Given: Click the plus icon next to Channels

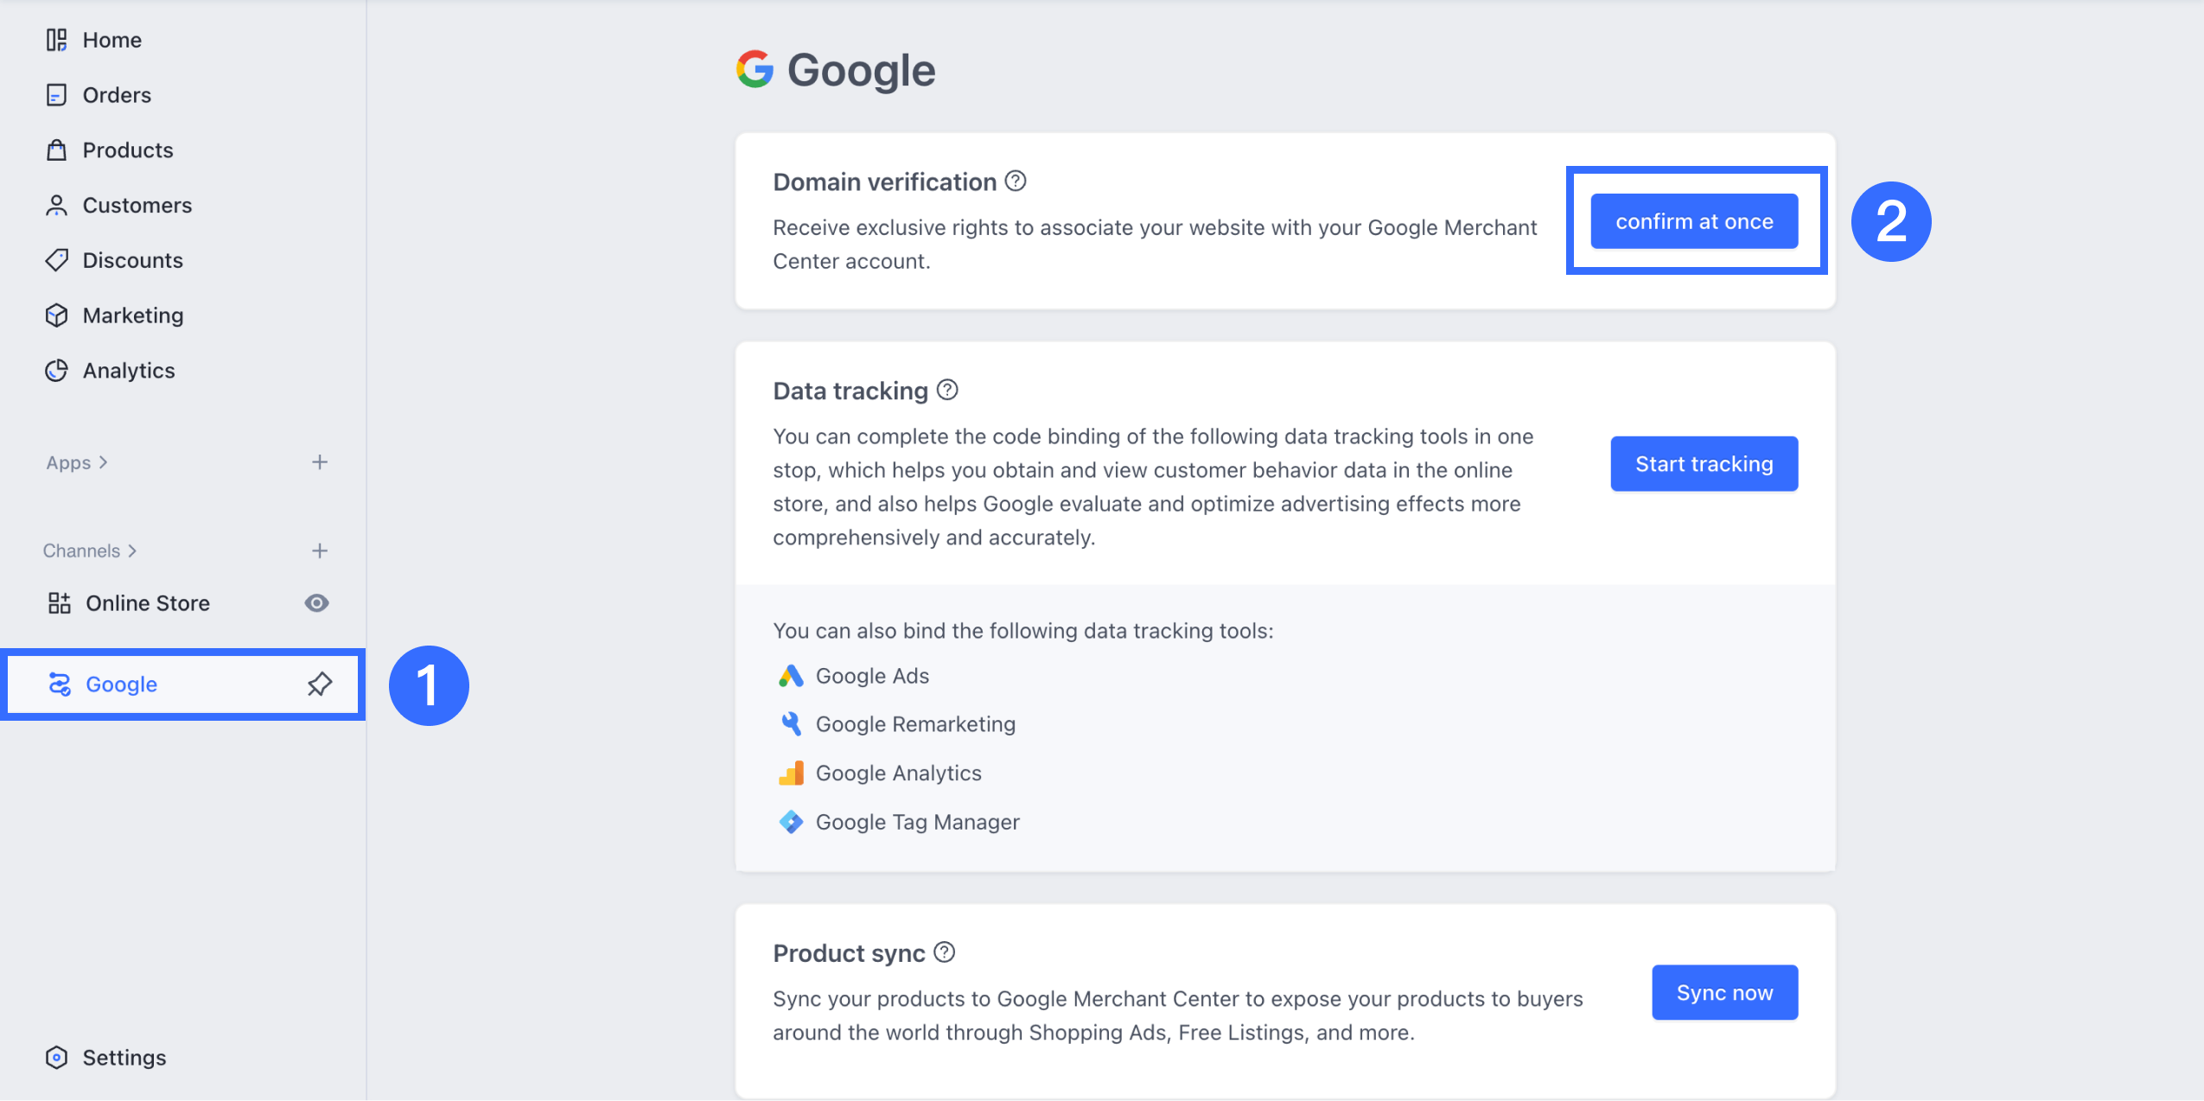Looking at the screenshot, I should click(320, 550).
